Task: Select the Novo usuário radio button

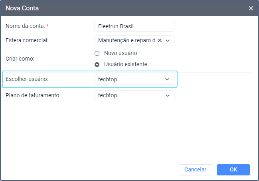Action: pyautogui.click(x=97, y=53)
